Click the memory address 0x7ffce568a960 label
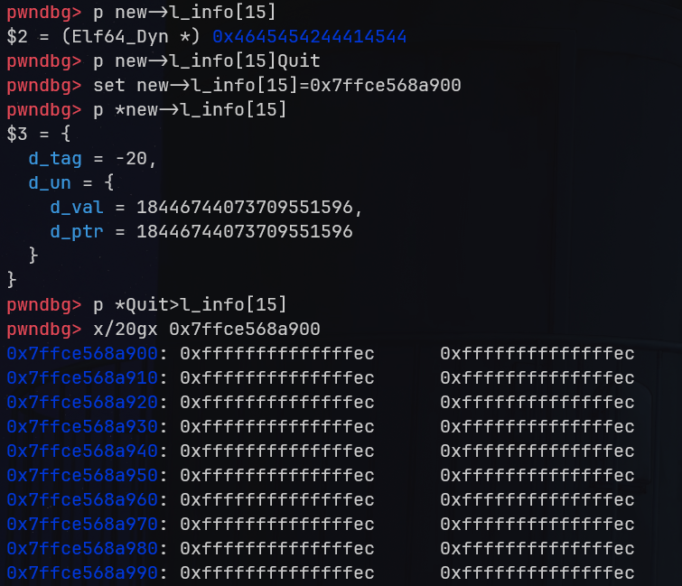Screen dimensions: 682x586 pos(82,499)
